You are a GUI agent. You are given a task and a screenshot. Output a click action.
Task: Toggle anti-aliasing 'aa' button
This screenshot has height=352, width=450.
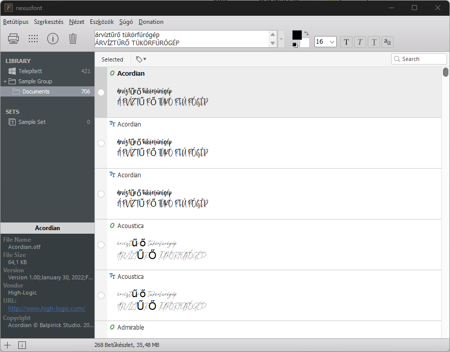pyautogui.click(x=388, y=42)
